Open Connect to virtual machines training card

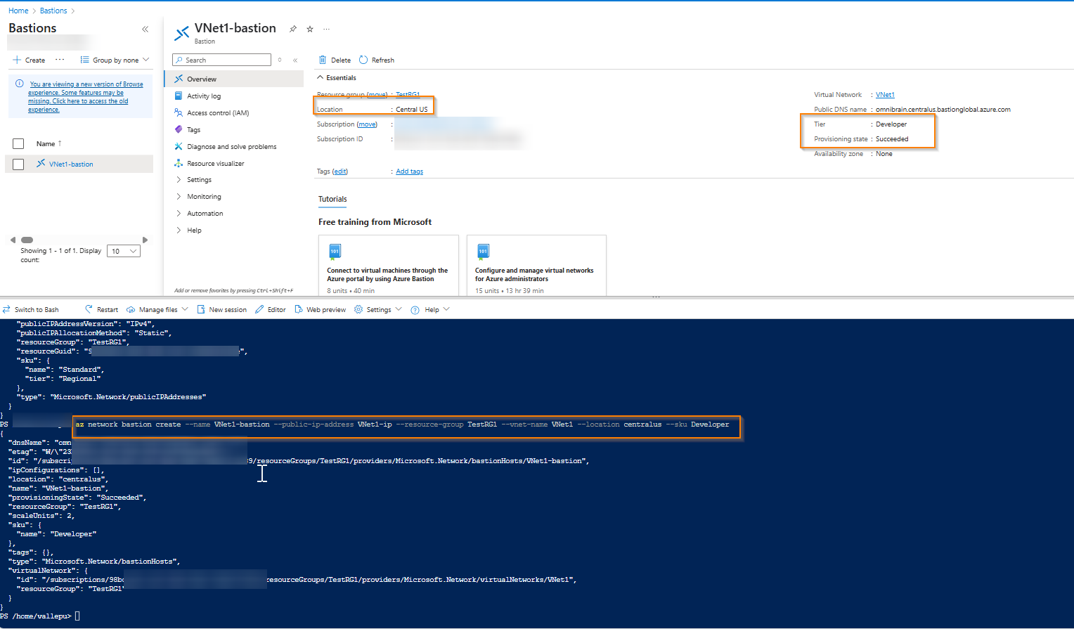389,265
